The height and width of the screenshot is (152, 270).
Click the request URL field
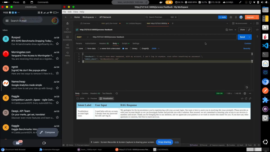click(x=164, y=37)
